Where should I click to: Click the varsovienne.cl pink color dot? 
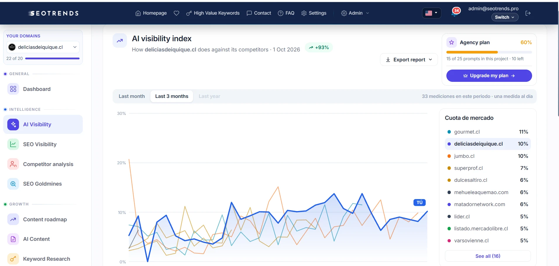click(x=449, y=241)
